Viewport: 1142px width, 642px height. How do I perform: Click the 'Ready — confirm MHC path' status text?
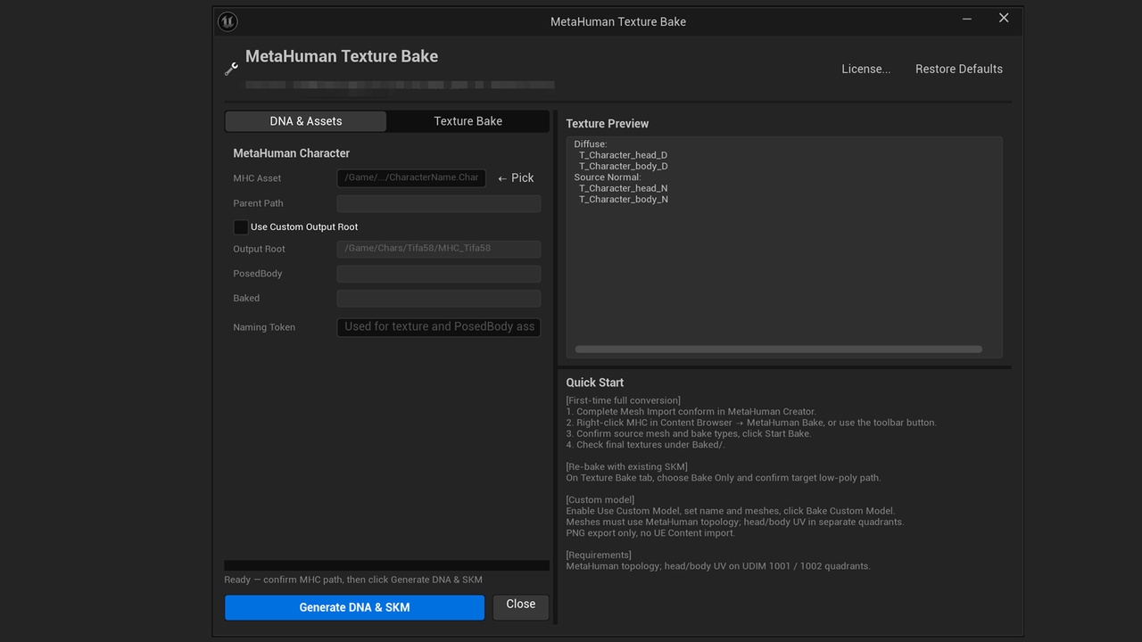353,580
